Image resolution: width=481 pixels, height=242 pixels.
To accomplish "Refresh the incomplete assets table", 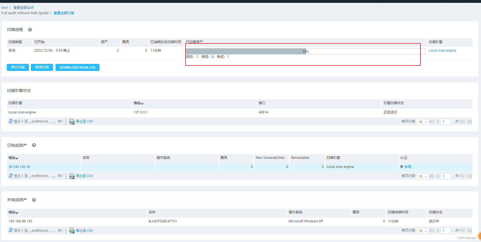I will tap(11, 231).
